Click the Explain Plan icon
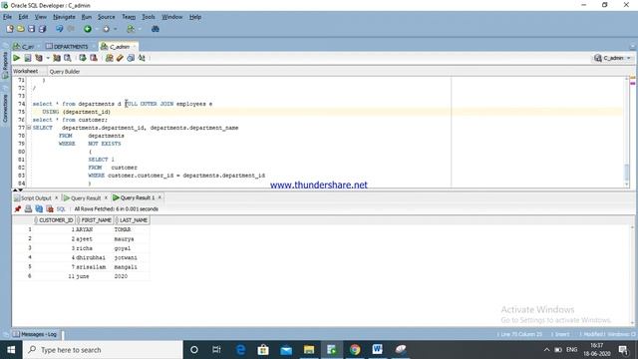The height and width of the screenshot is (359, 638). tap(39, 58)
